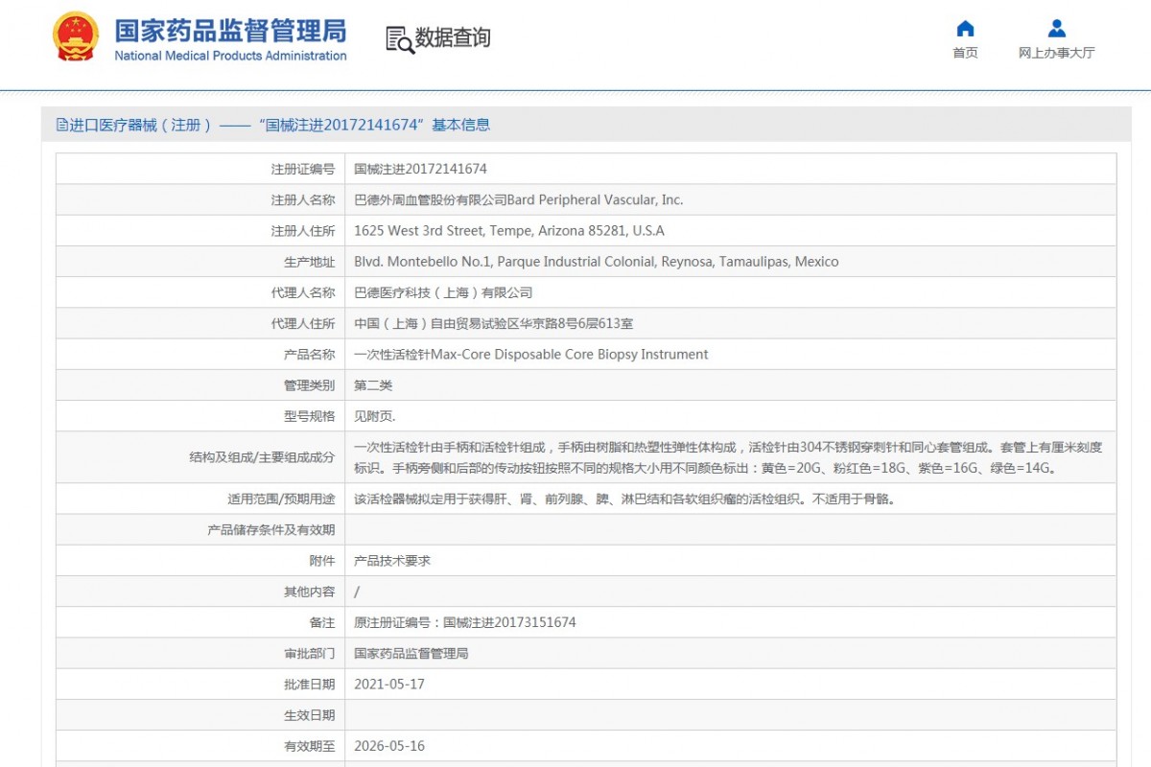
Task: Go to 首页 link text
Action: click(965, 53)
